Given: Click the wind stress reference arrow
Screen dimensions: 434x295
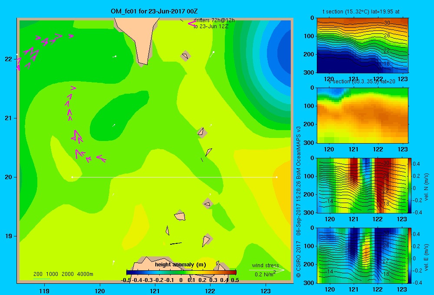Looking at the screenshot, I should coord(266,270).
